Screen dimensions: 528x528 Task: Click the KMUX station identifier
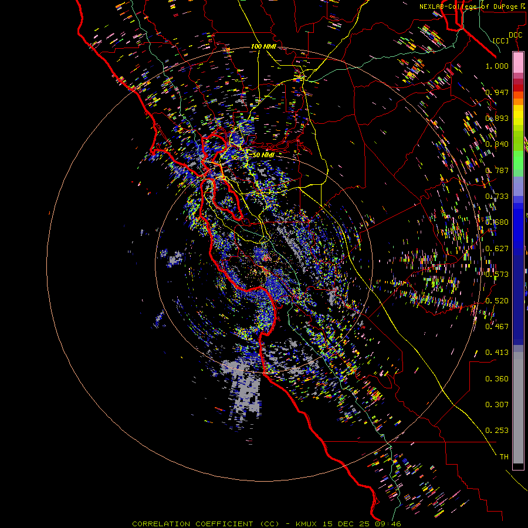pos(306,524)
